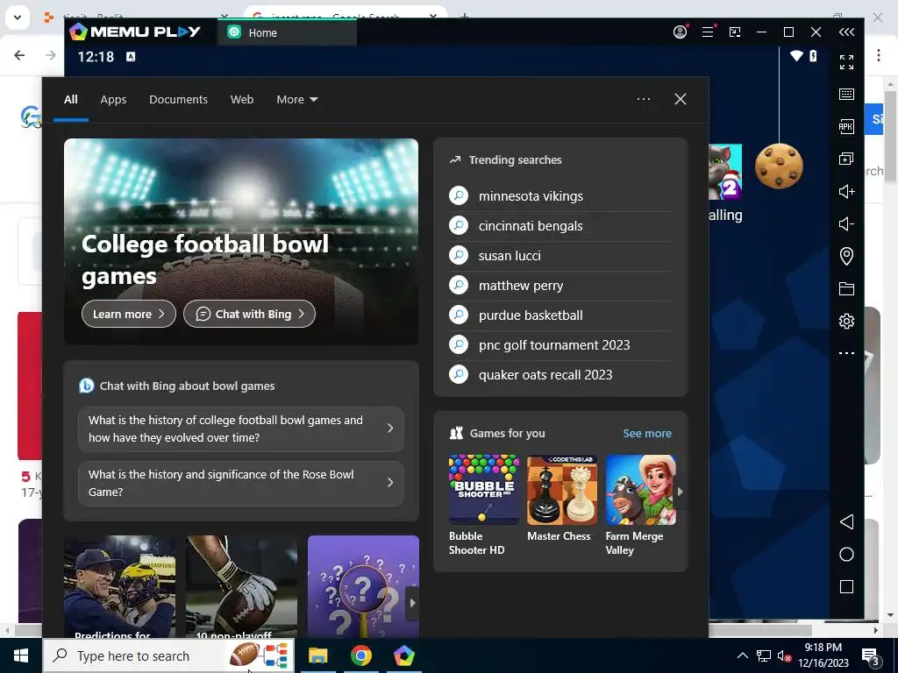Close the Windows search panel
The image size is (898, 673).
coord(681,99)
